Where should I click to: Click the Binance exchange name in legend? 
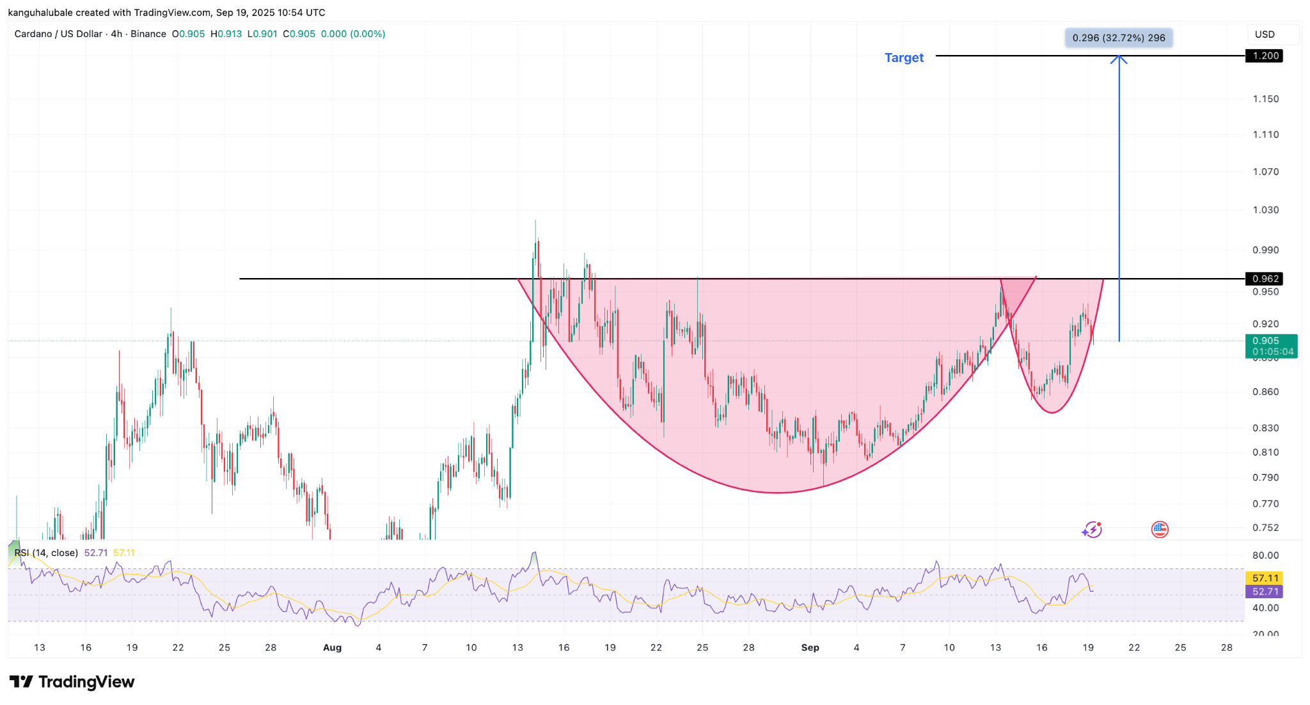148,34
